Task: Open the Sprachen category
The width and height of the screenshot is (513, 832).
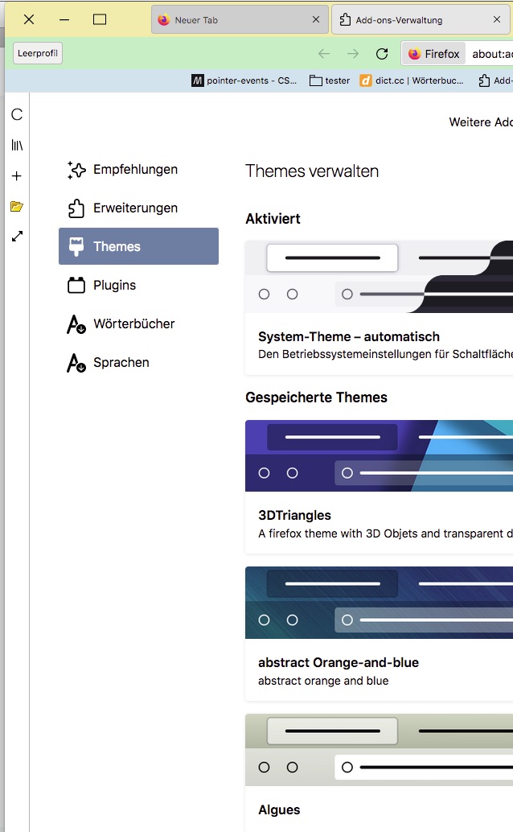Action: (x=121, y=363)
